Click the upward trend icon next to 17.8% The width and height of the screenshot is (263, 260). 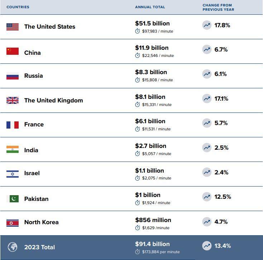coord(207,25)
